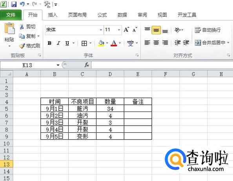This screenshot has height=181, width=233.
Task: Click the Insert Function fx icon
Action: tap(87, 65)
